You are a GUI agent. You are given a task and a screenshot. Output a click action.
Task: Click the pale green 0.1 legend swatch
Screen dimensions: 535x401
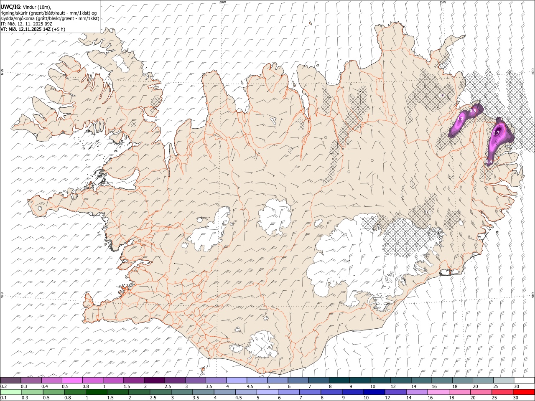coord(11,392)
